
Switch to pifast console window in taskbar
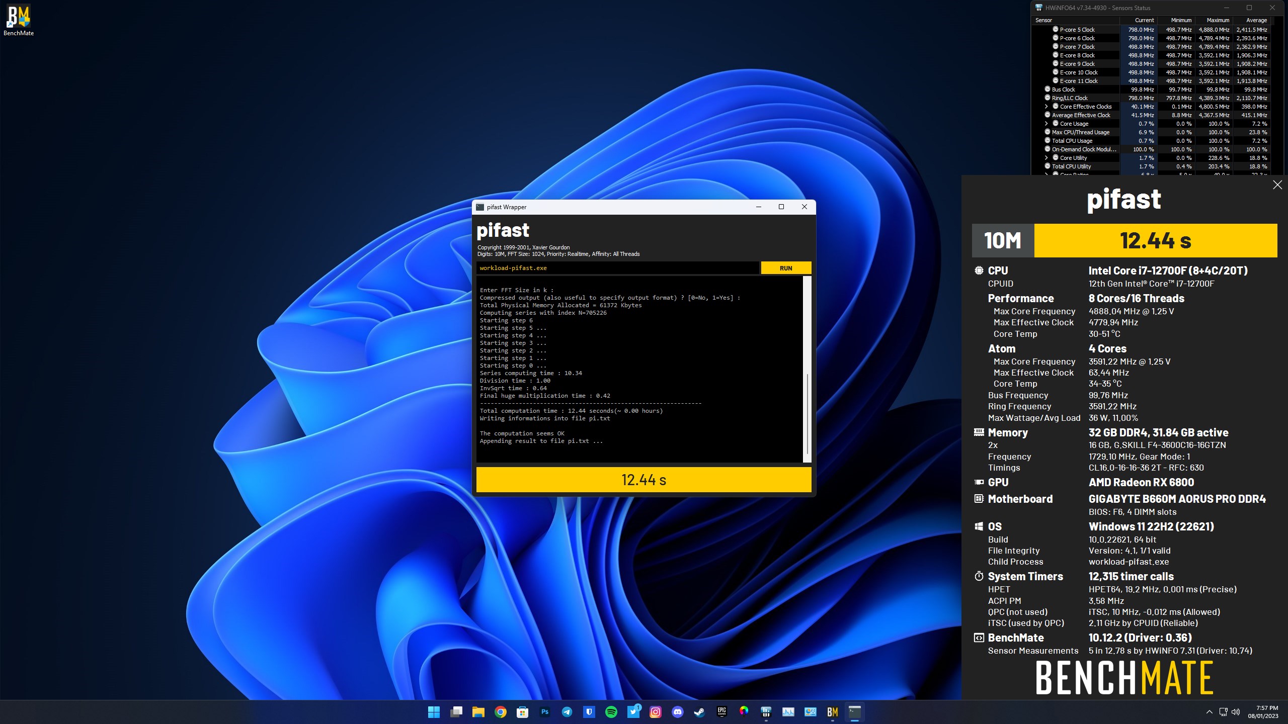(x=855, y=712)
